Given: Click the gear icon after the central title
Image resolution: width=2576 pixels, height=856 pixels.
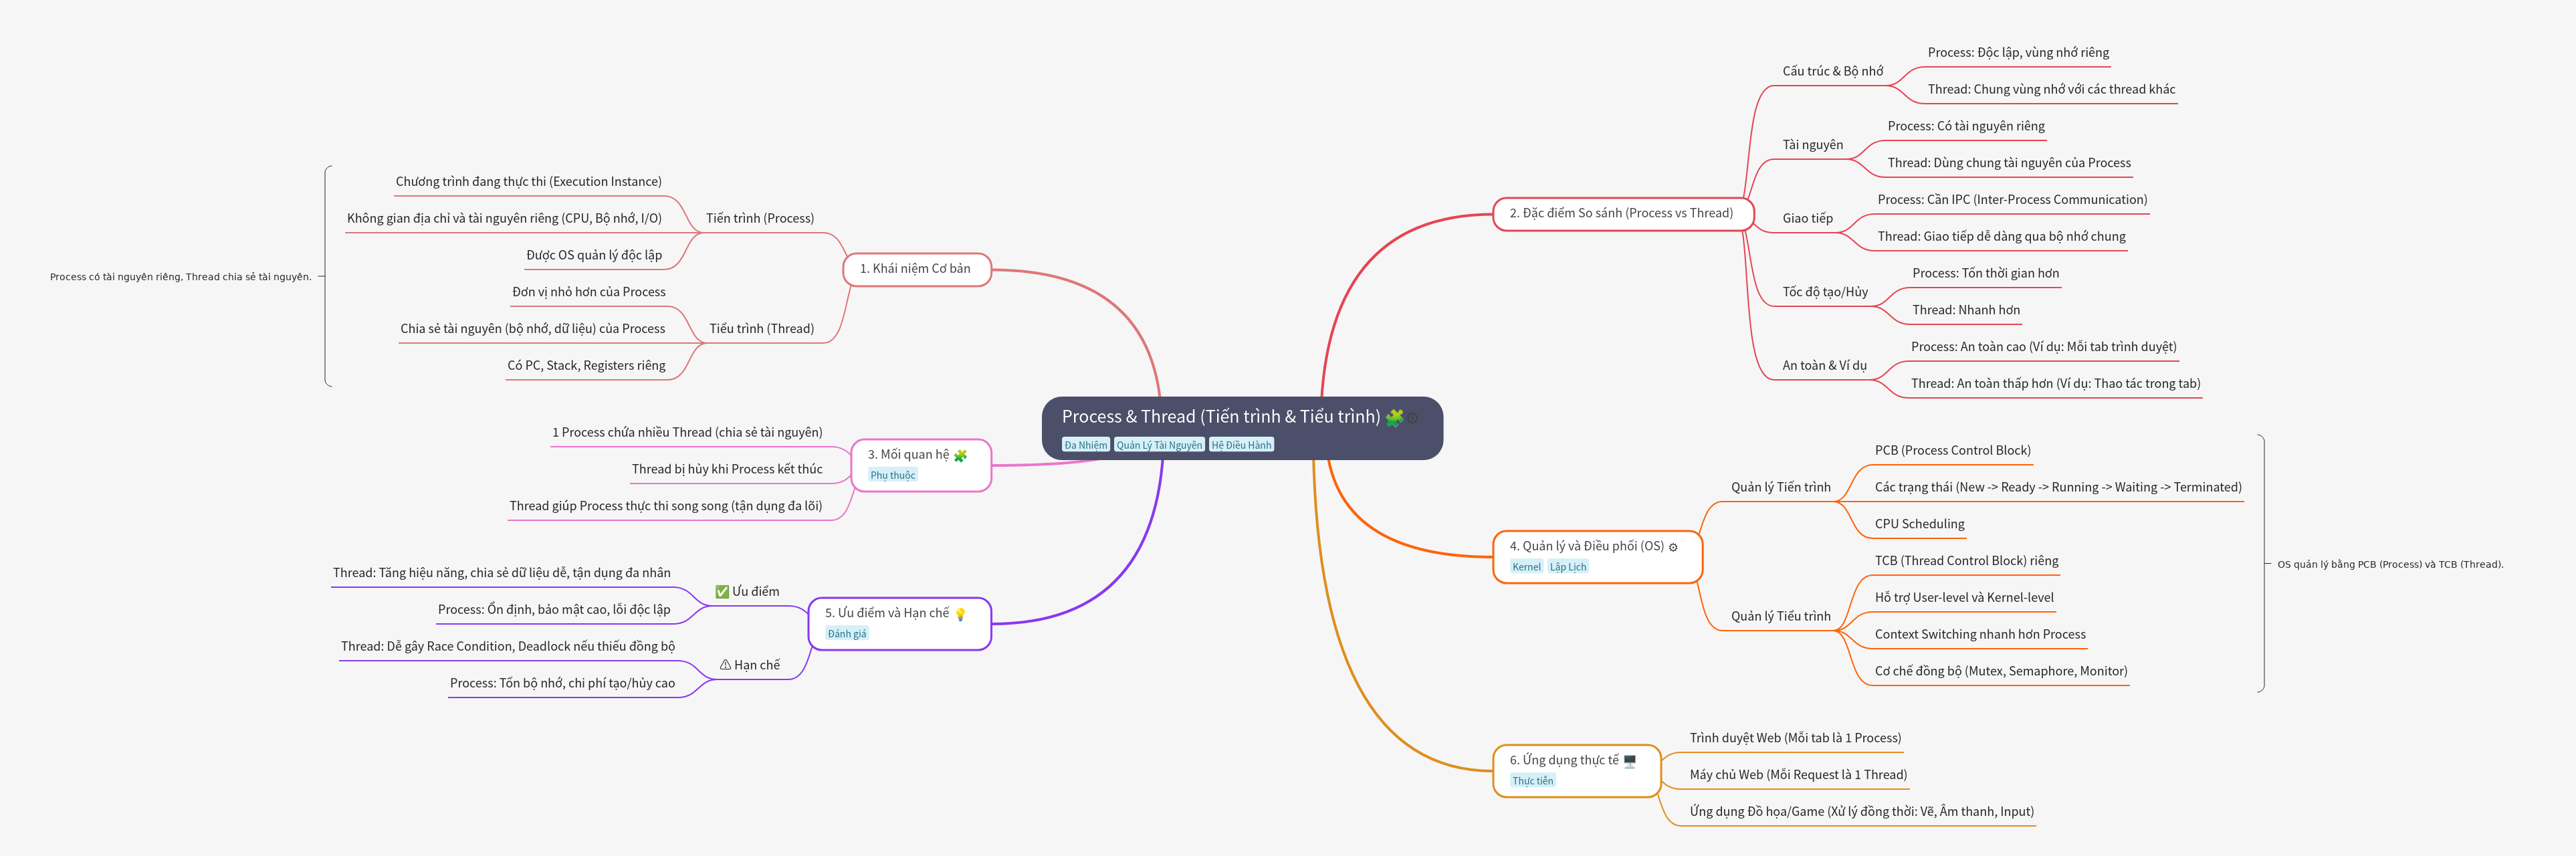Looking at the screenshot, I should point(1413,418).
